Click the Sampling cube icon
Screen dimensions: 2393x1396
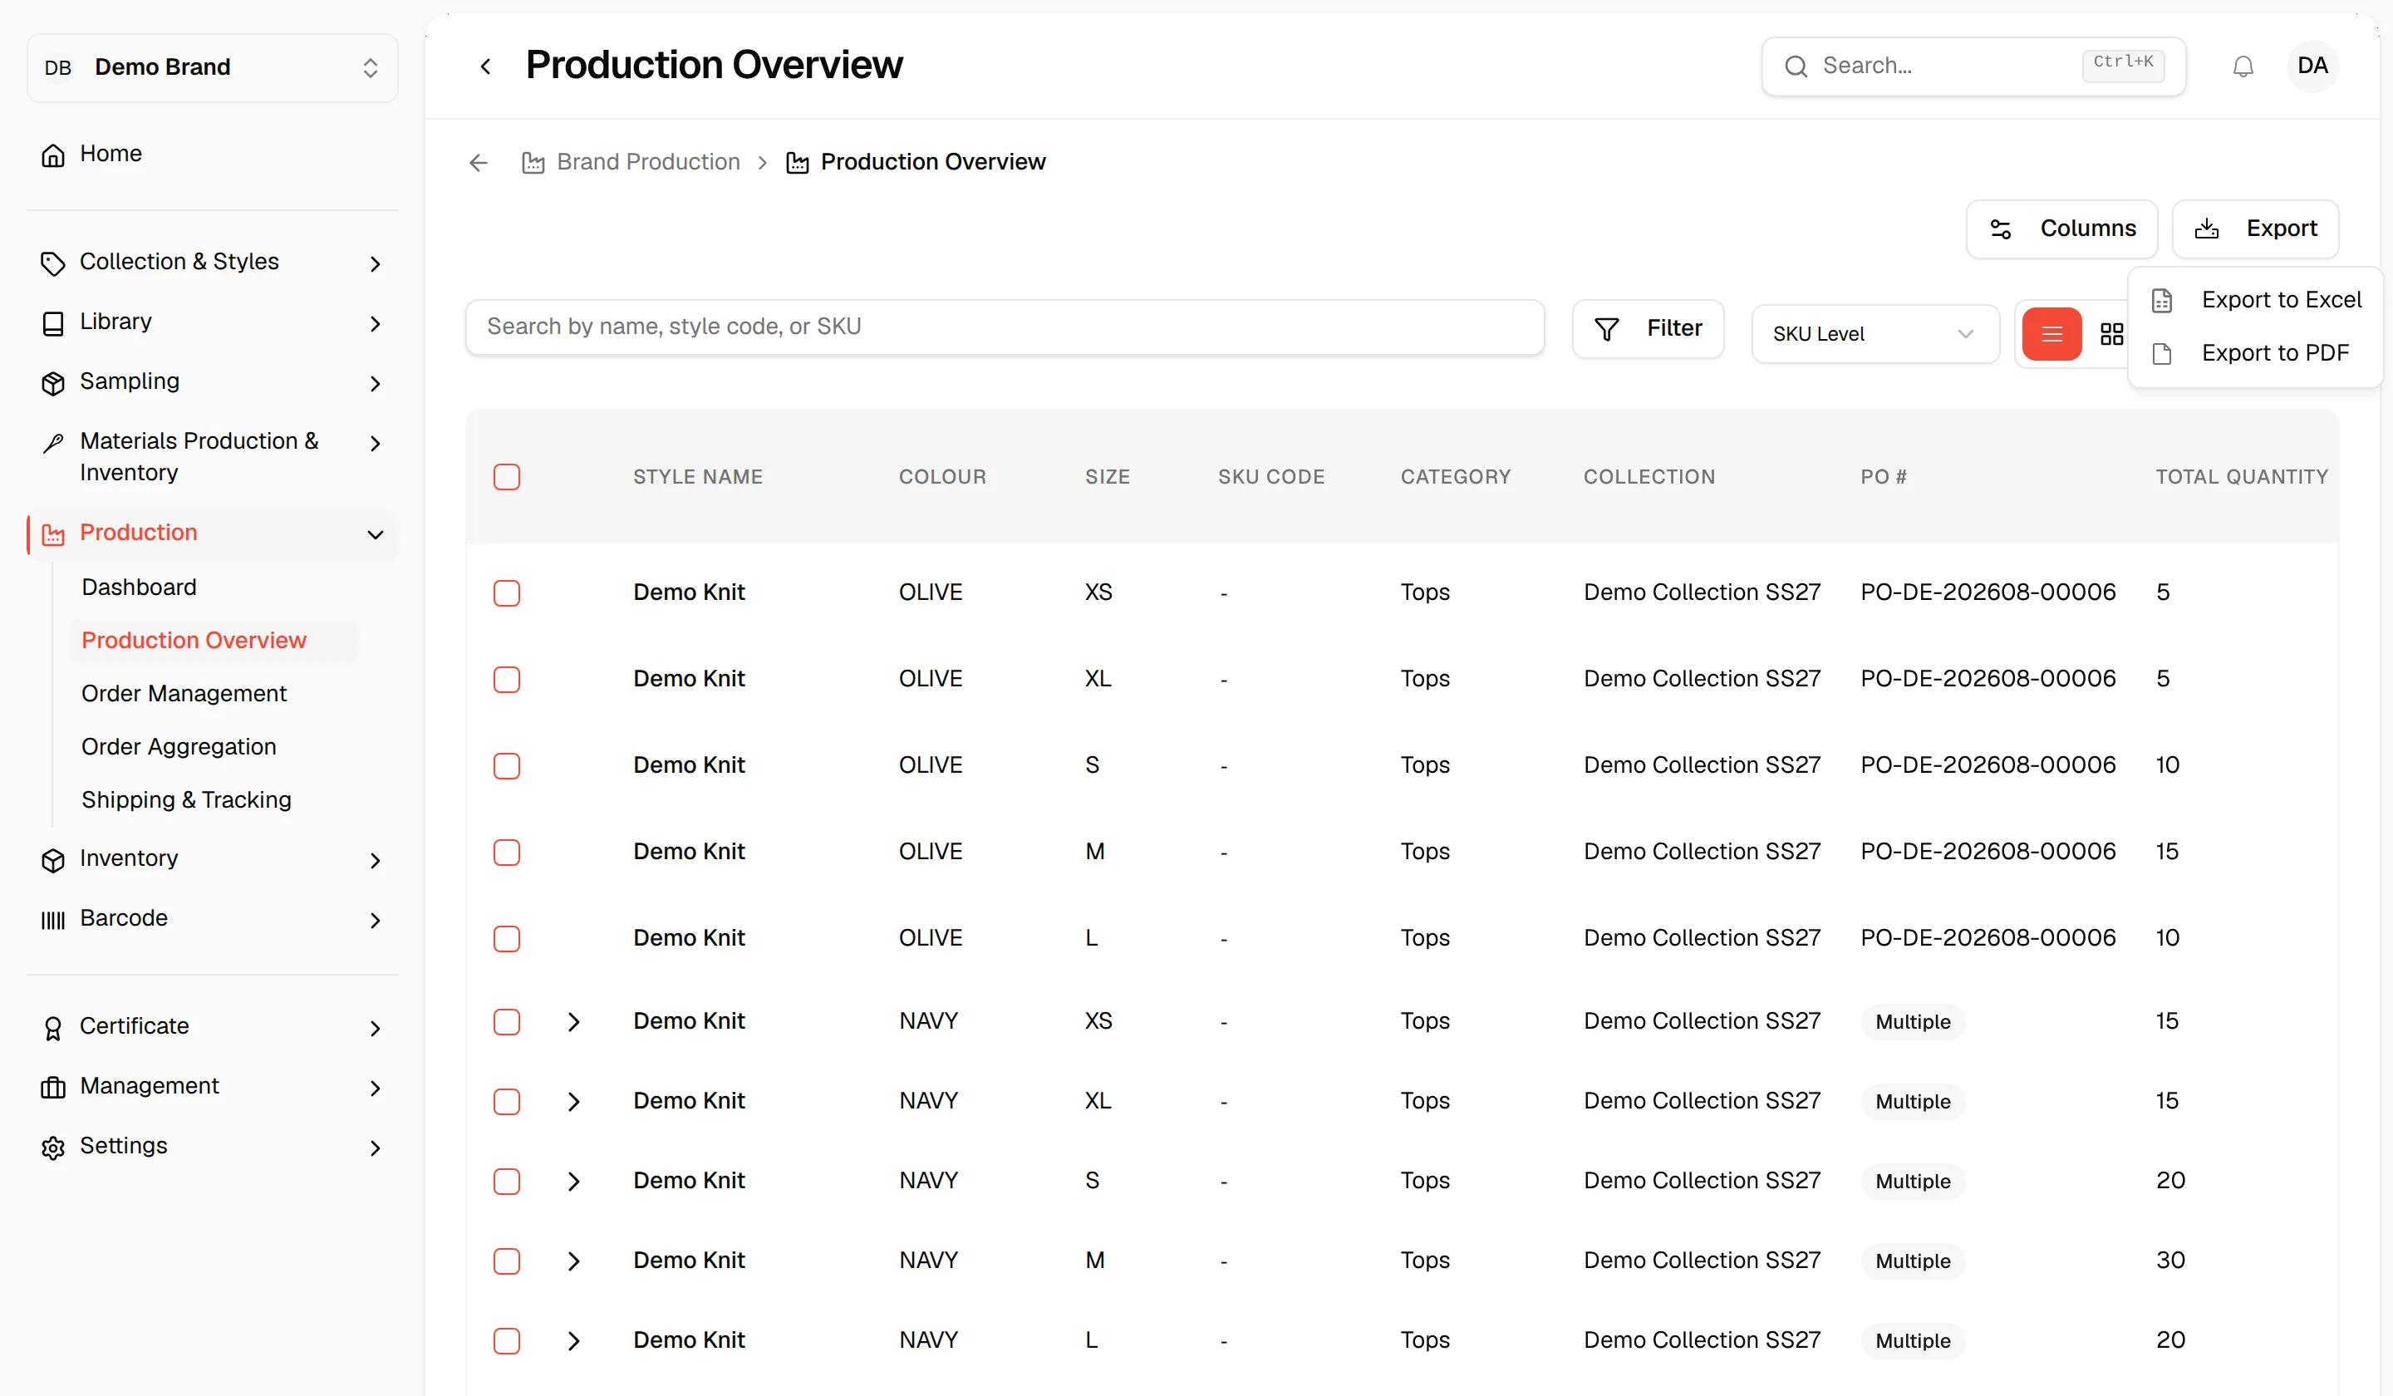53,383
